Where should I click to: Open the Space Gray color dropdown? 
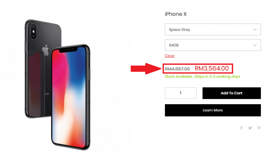coord(213,29)
